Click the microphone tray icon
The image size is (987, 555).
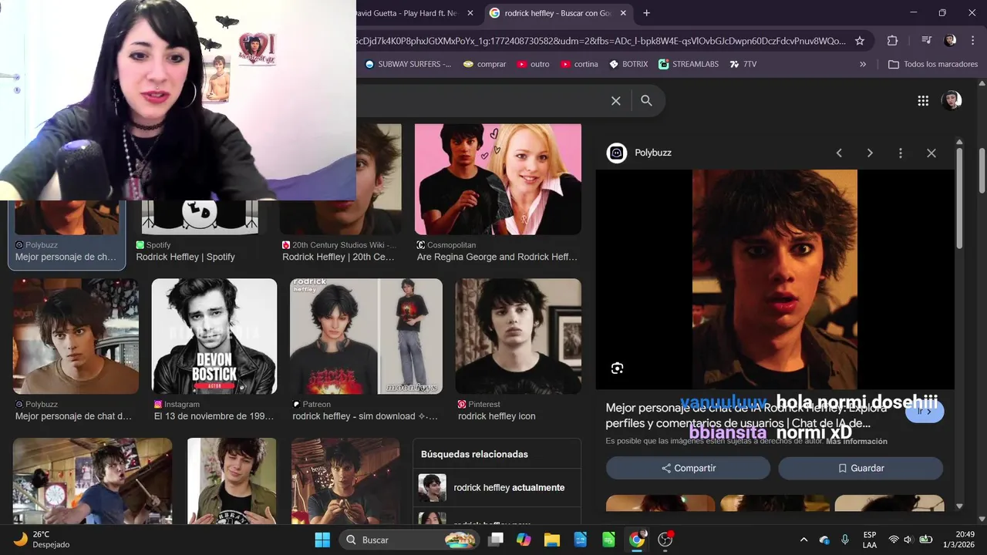click(x=845, y=540)
